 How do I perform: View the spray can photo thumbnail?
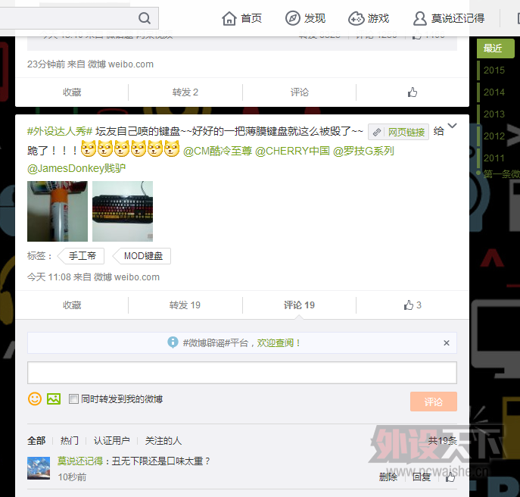tap(58, 211)
